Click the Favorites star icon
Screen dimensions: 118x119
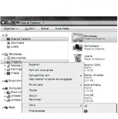(x=6, y=35)
